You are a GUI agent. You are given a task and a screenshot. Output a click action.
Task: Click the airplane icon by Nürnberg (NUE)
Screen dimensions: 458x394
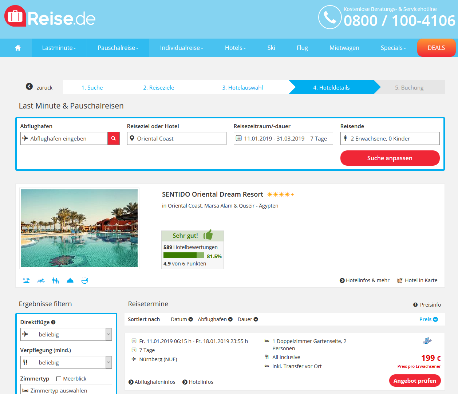coord(134,359)
